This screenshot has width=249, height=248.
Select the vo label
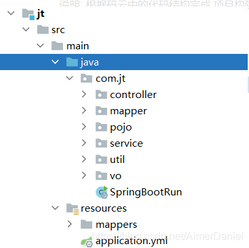[116, 176]
